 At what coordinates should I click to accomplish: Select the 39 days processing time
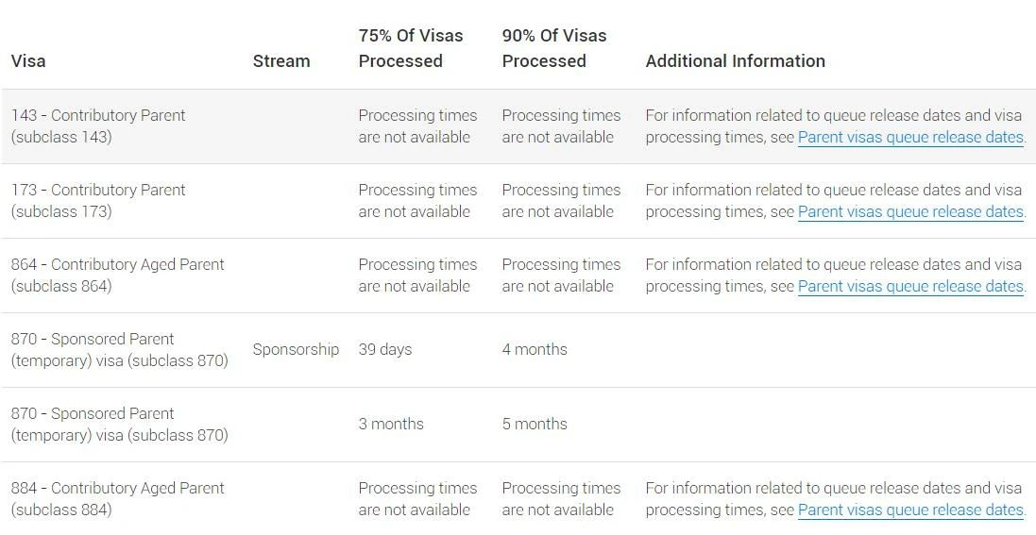pyautogui.click(x=385, y=349)
